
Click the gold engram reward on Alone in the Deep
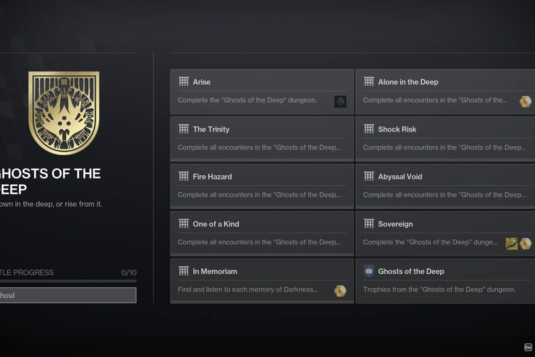point(525,102)
